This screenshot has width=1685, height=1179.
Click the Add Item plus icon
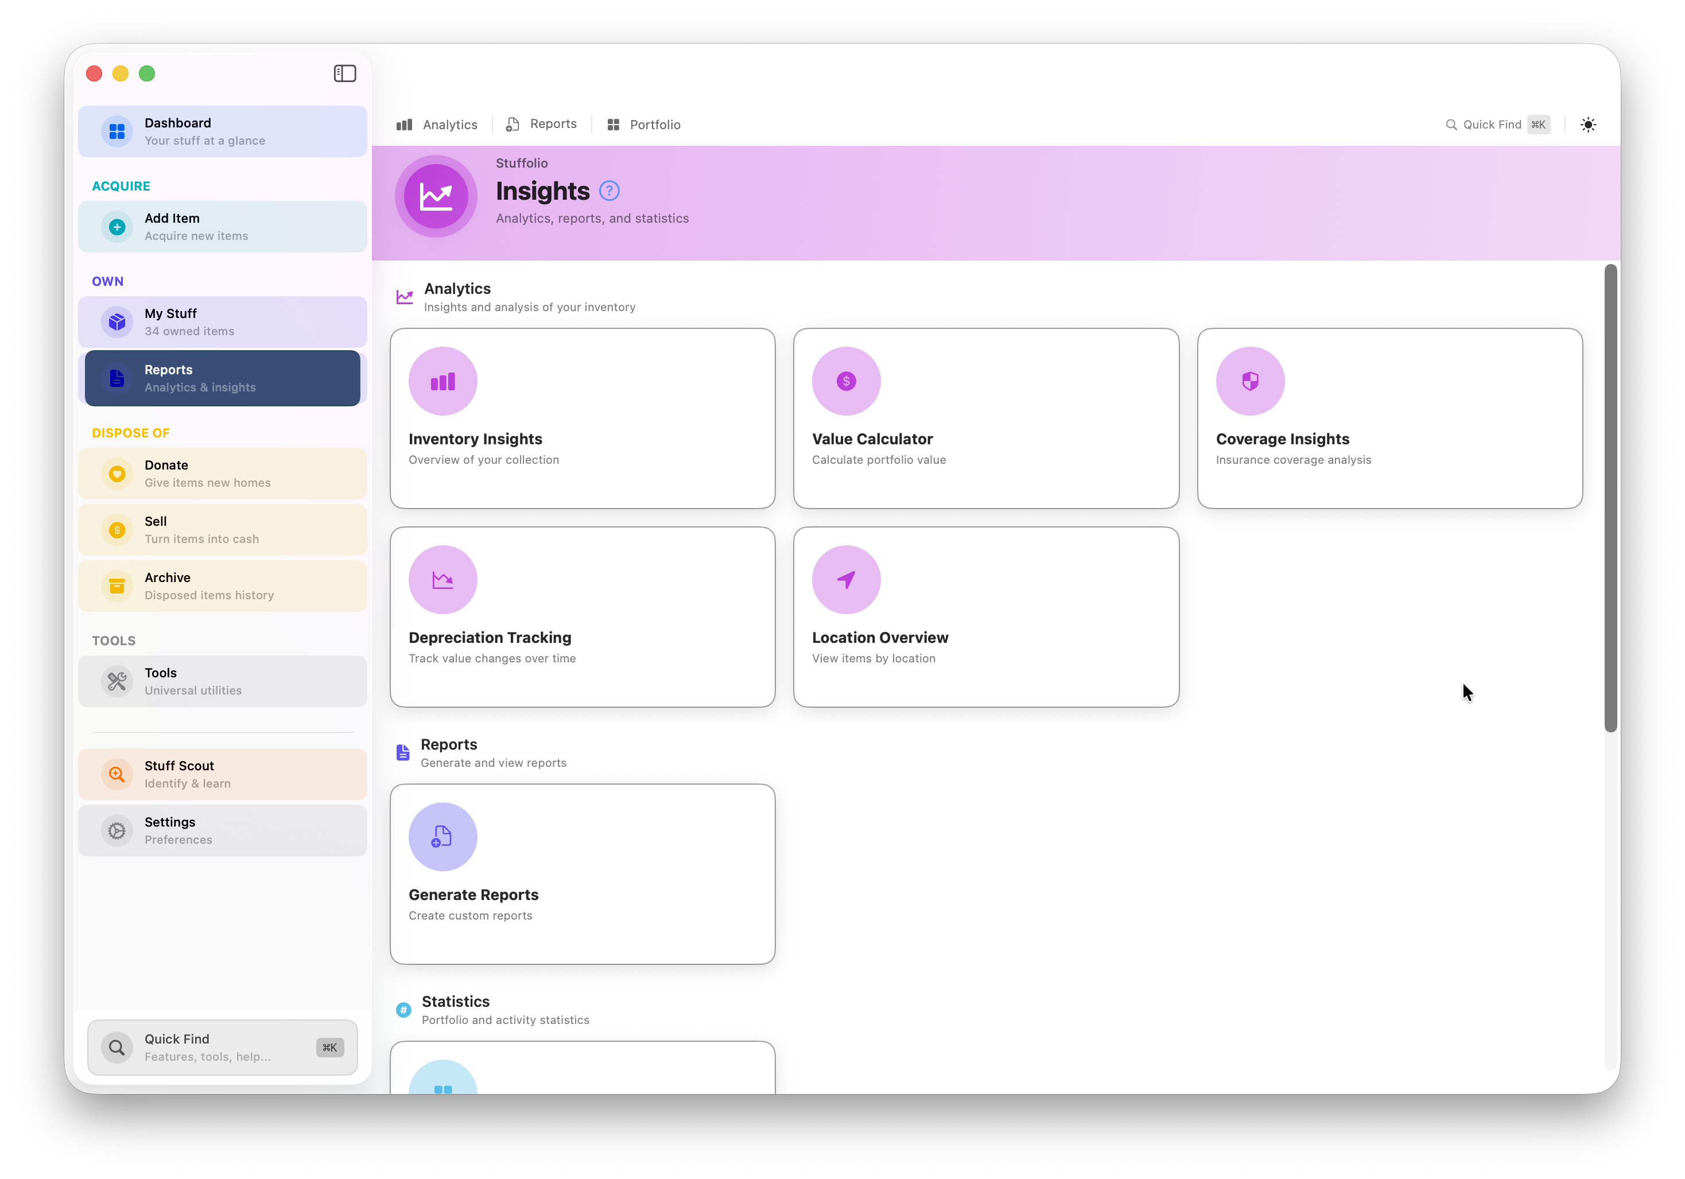tap(117, 226)
